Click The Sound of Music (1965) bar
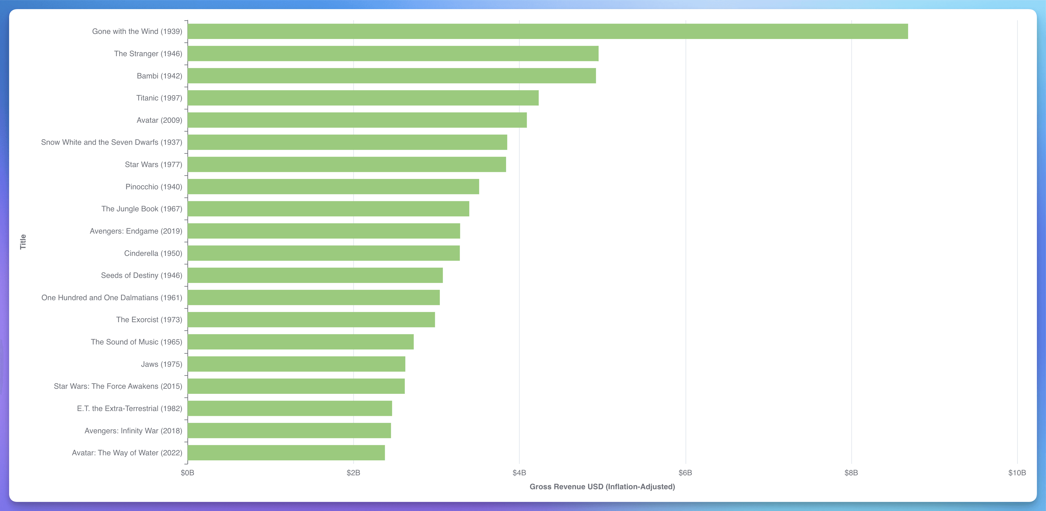The height and width of the screenshot is (511, 1046). [x=300, y=342]
